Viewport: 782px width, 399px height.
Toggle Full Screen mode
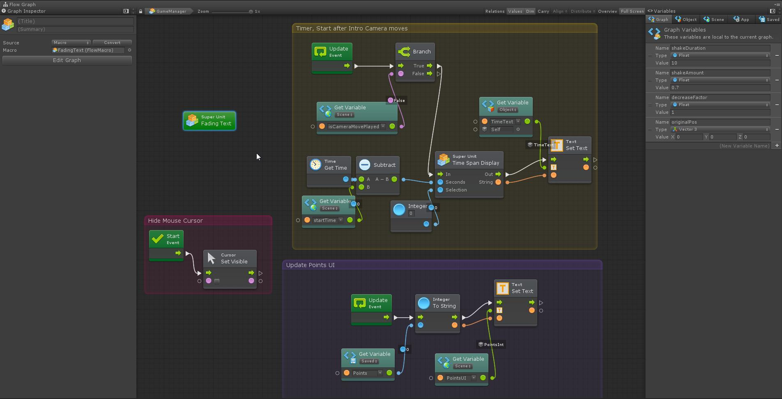(x=632, y=12)
